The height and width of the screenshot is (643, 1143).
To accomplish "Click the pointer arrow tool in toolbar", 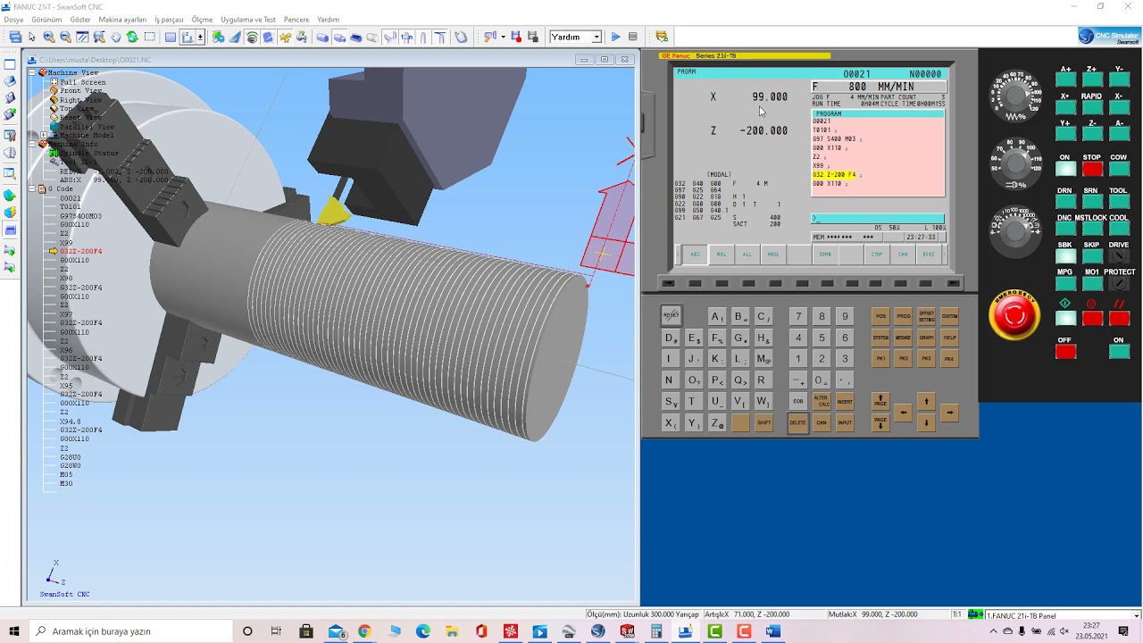I will coord(32,37).
